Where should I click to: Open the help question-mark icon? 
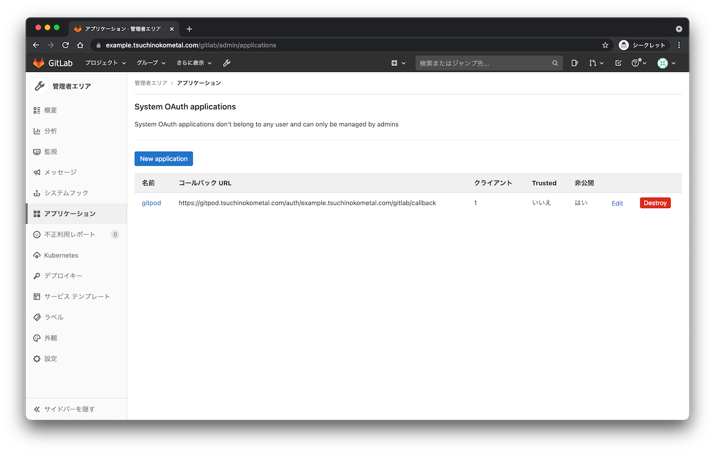pos(636,63)
